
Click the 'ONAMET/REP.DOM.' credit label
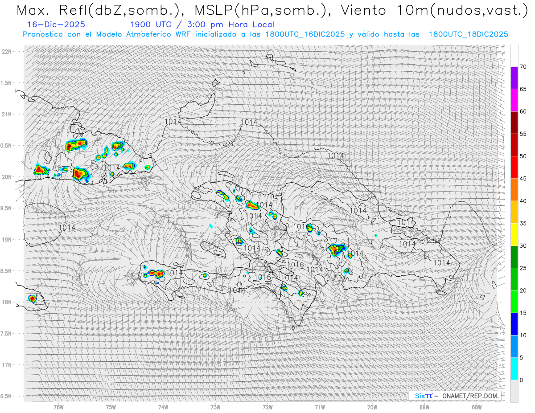tap(471, 396)
